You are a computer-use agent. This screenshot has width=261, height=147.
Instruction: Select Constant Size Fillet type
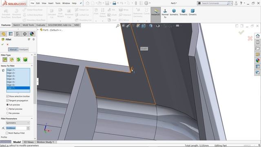[x=5, y=60]
